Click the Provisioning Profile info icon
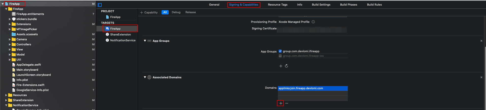Screen dimensions: 486x110 pyautogui.click(x=313, y=22)
